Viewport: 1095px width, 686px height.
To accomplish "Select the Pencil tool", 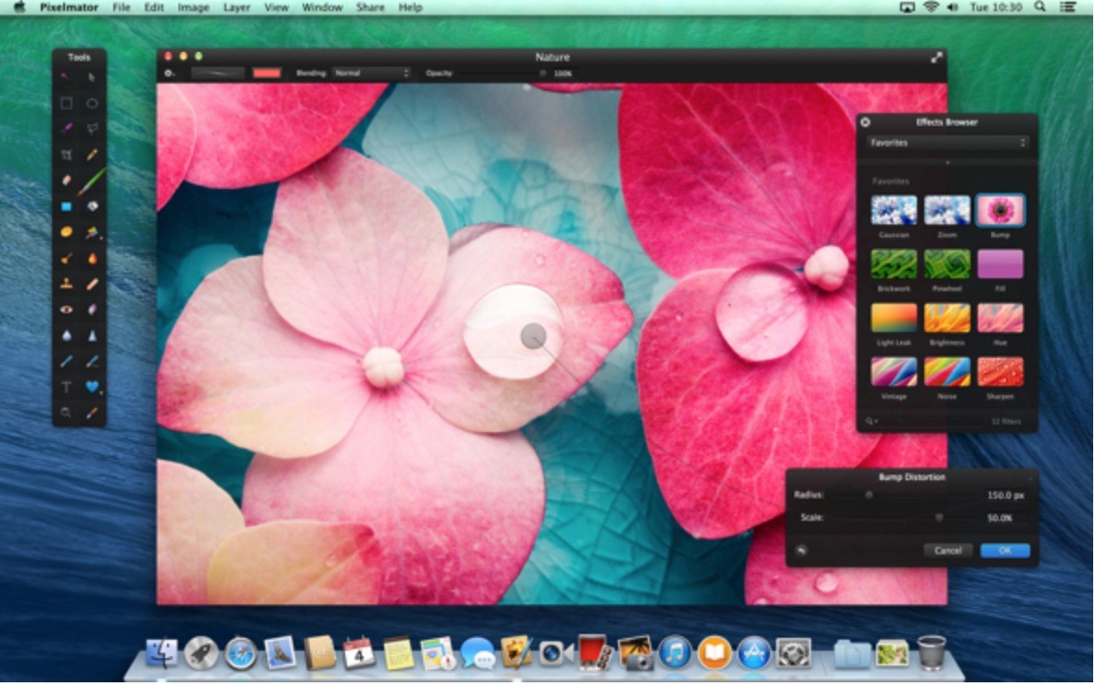I will tap(92, 154).
